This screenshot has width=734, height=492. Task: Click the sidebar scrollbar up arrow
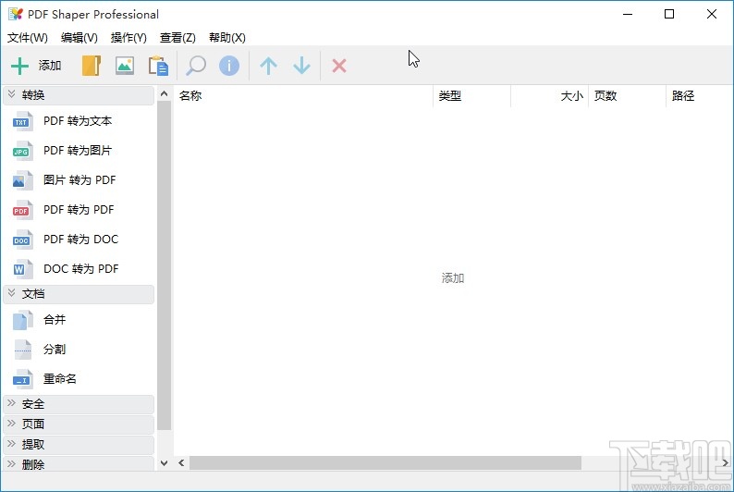coord(164,93)
